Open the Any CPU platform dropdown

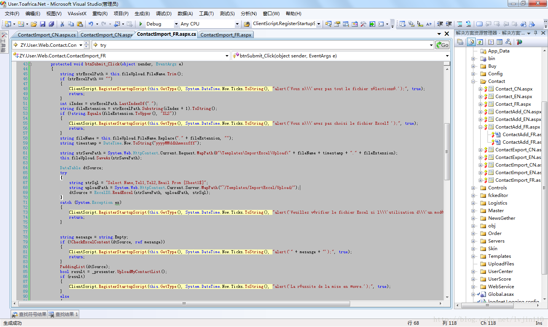pyautogui.click(x=237, y=24)
